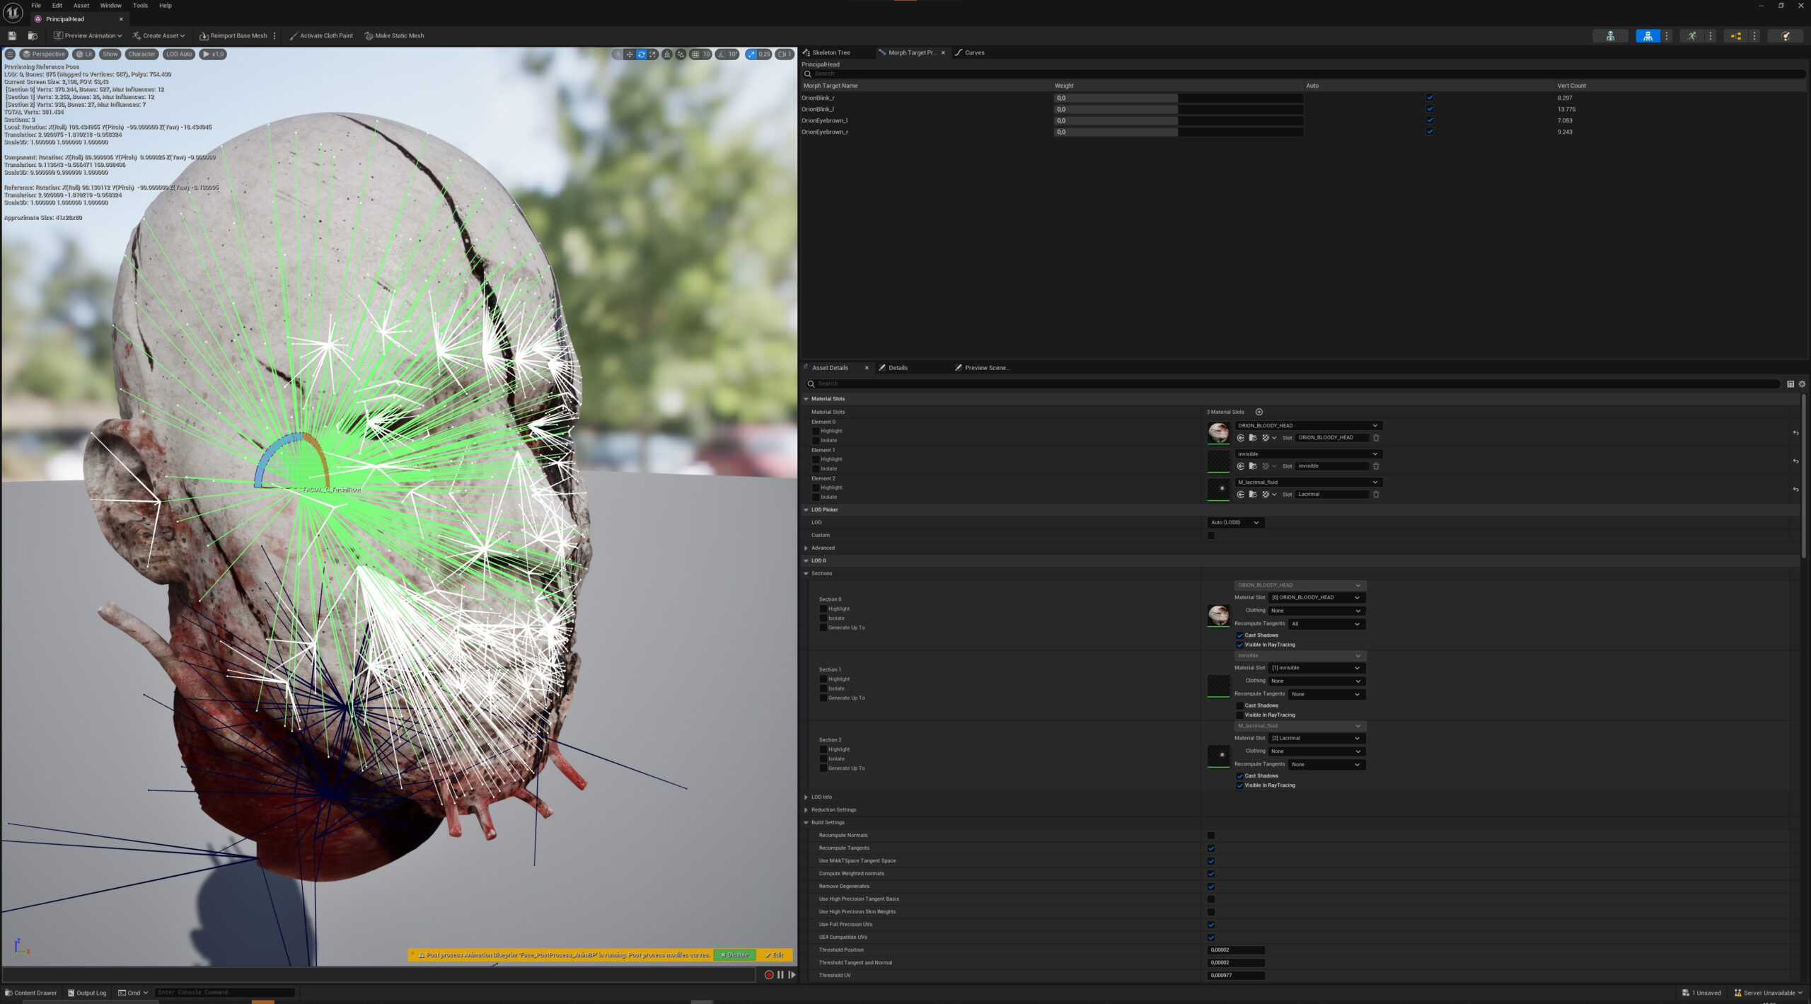The image size is (1811, 1004).
Task: Toggle rotation snapping angle icon in the viewport
Action: [721, 54]
